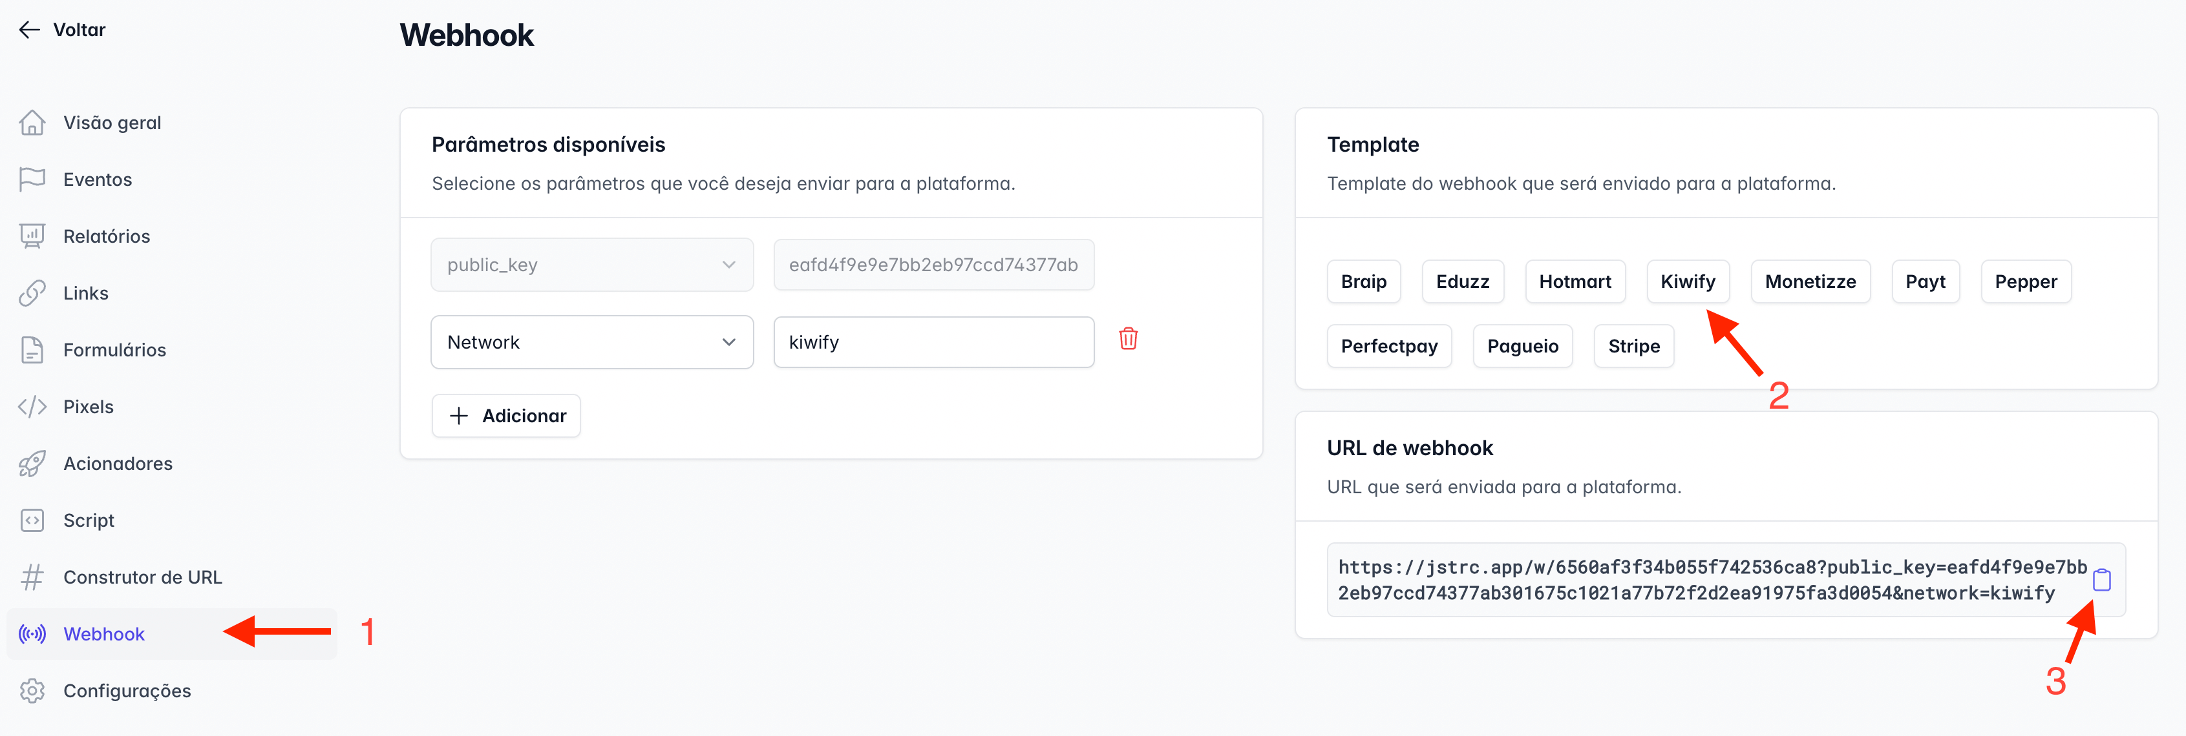
Task: Click the Eventos flag icon
Action: pyautogui.click(x=34, y=178)
